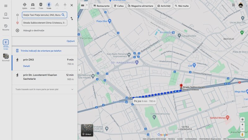Click Lidl shopping pin
The height and width of the screenshot is (140, 248).
tap(194, 65)
